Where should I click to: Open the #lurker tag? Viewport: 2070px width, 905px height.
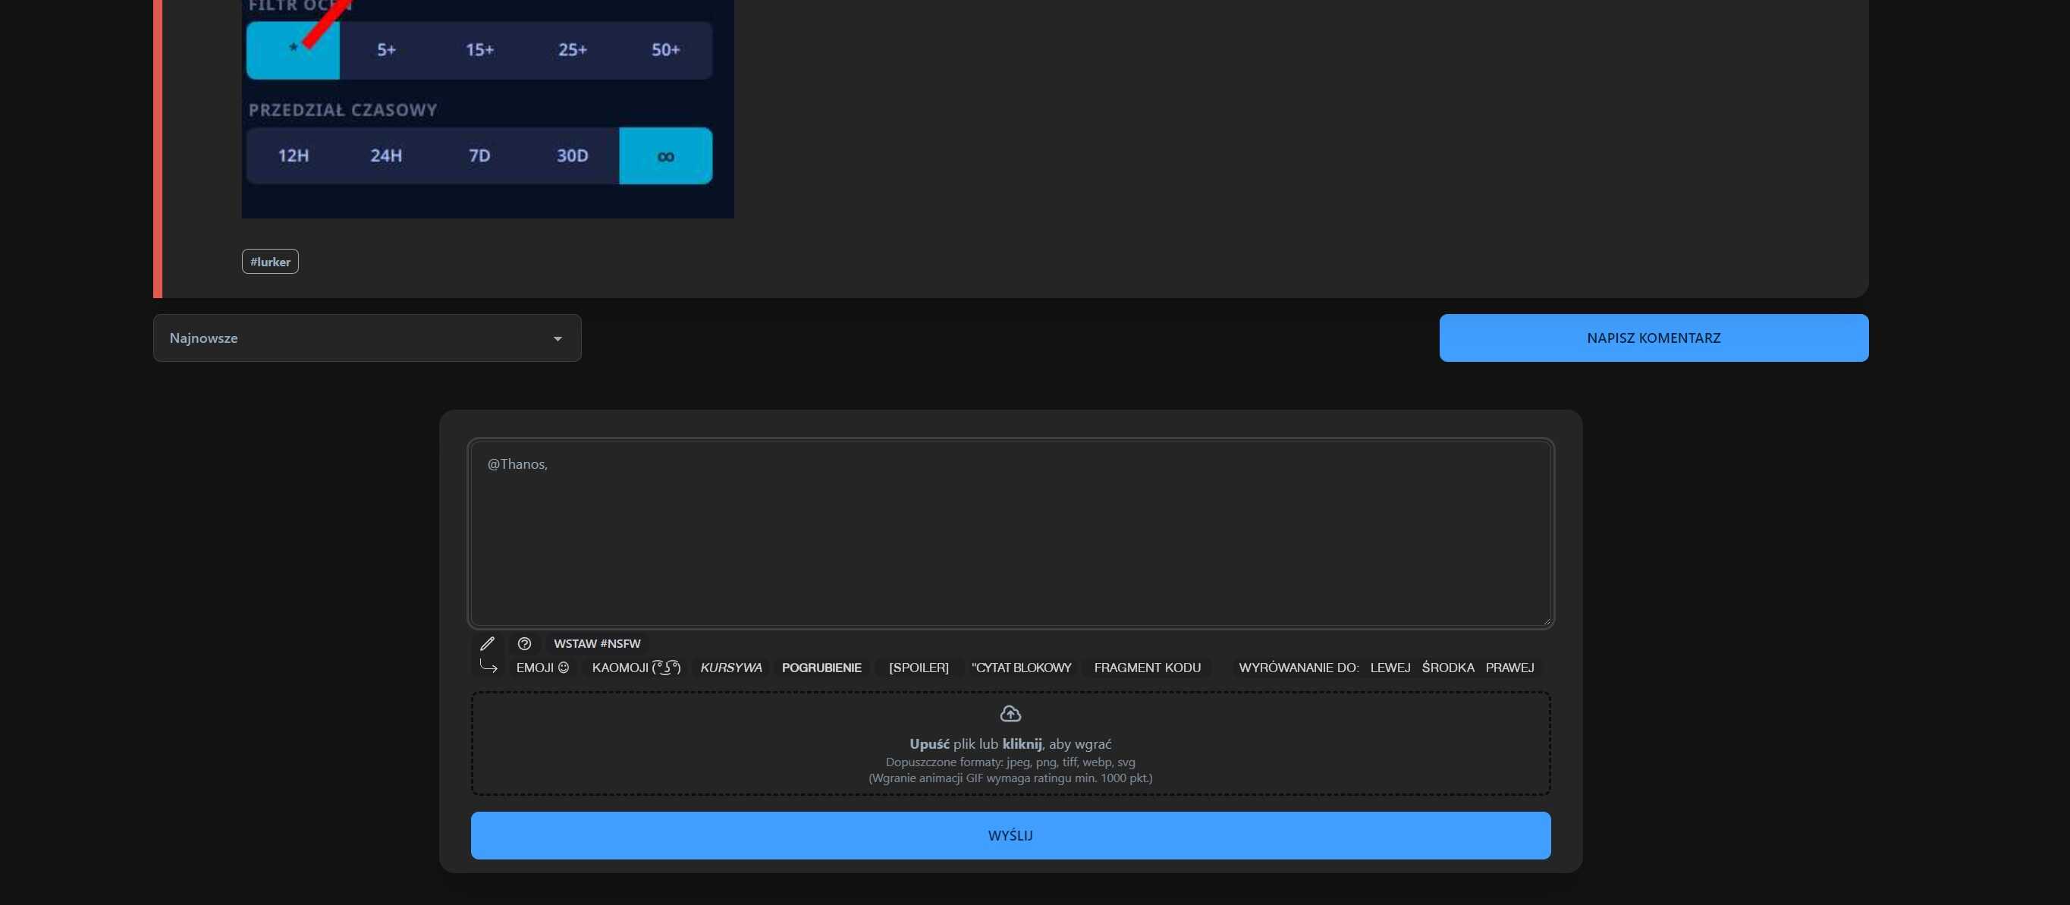point(270,262)
